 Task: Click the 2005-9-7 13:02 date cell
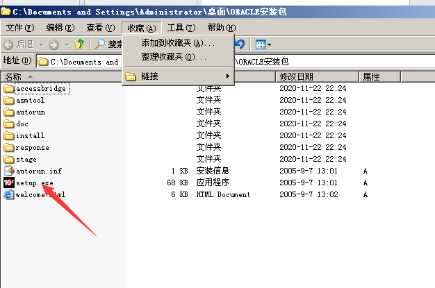tap(309, 194)
